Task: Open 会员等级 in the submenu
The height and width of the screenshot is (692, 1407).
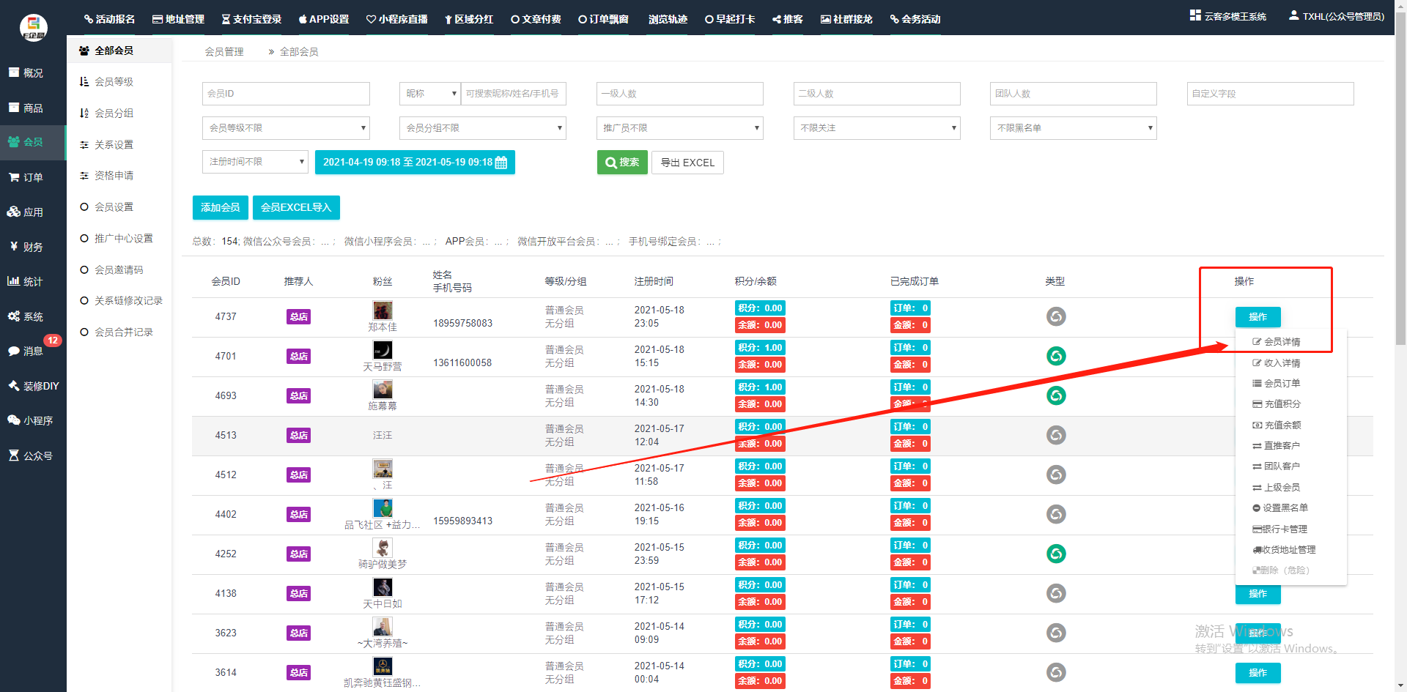Action: point(114,82)
